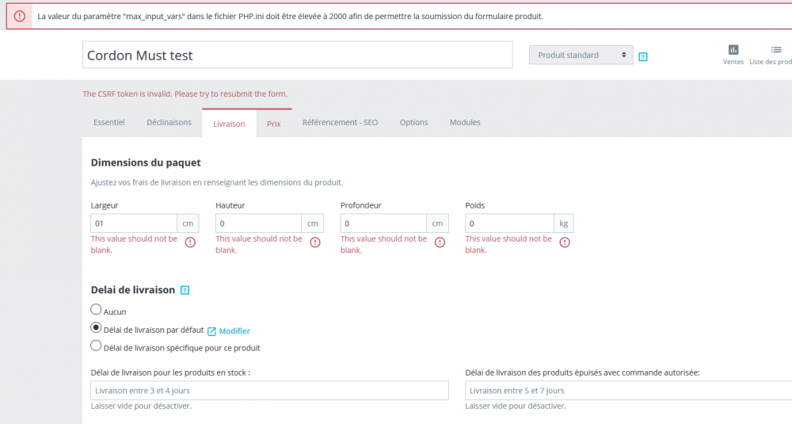Select the Aucun delivery delay option
Screen dimensions: 792x424
tap(96, 309)
